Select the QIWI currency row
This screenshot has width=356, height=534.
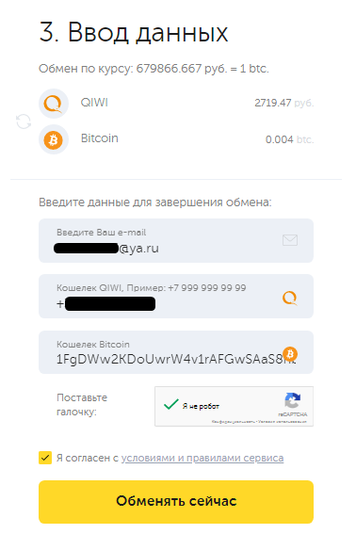(176, 104)
